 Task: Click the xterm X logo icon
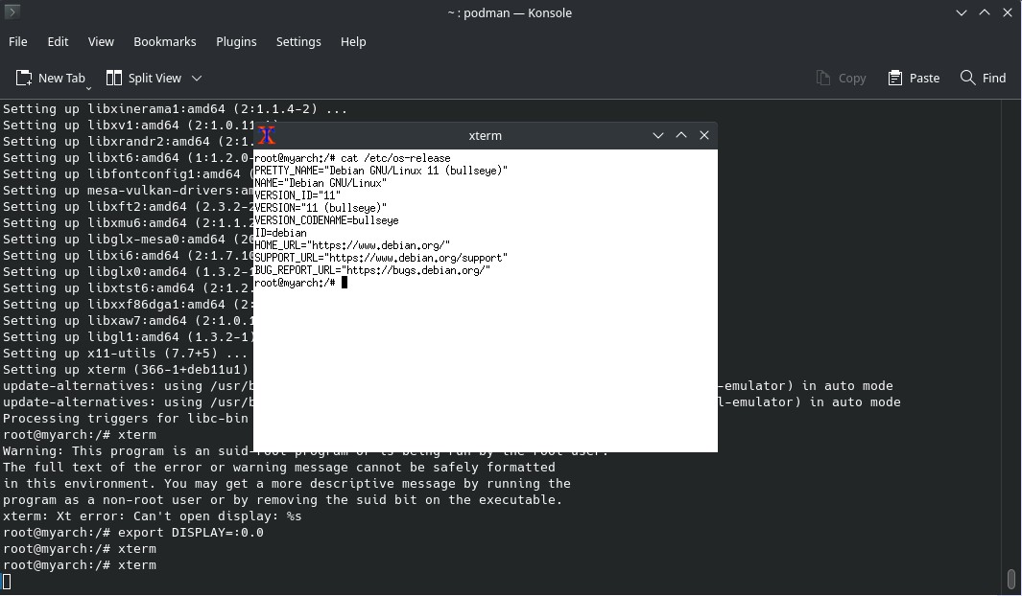click(267, 135)
